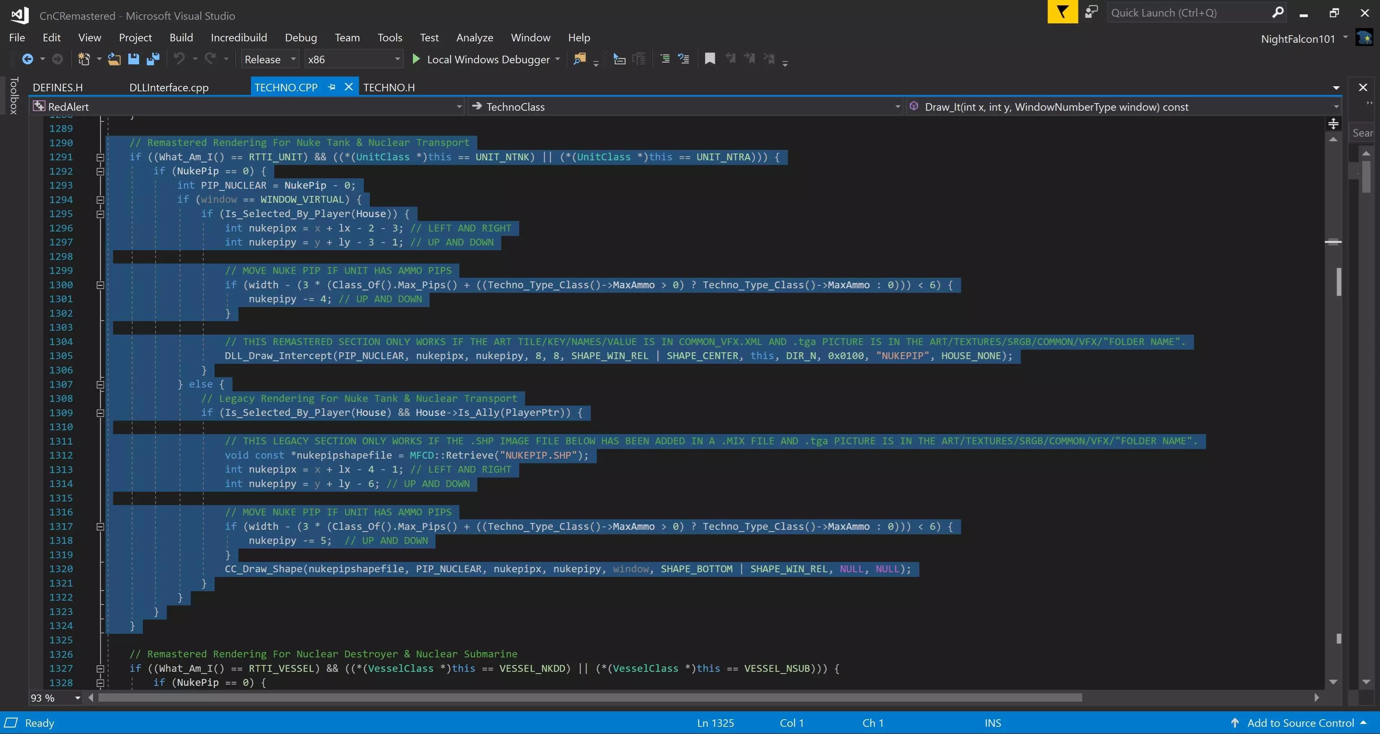Viewport: 1380px width, 734px height.
Task: Toggle the pin on the TECHNO.CPP tab
Action: [332, 87]
